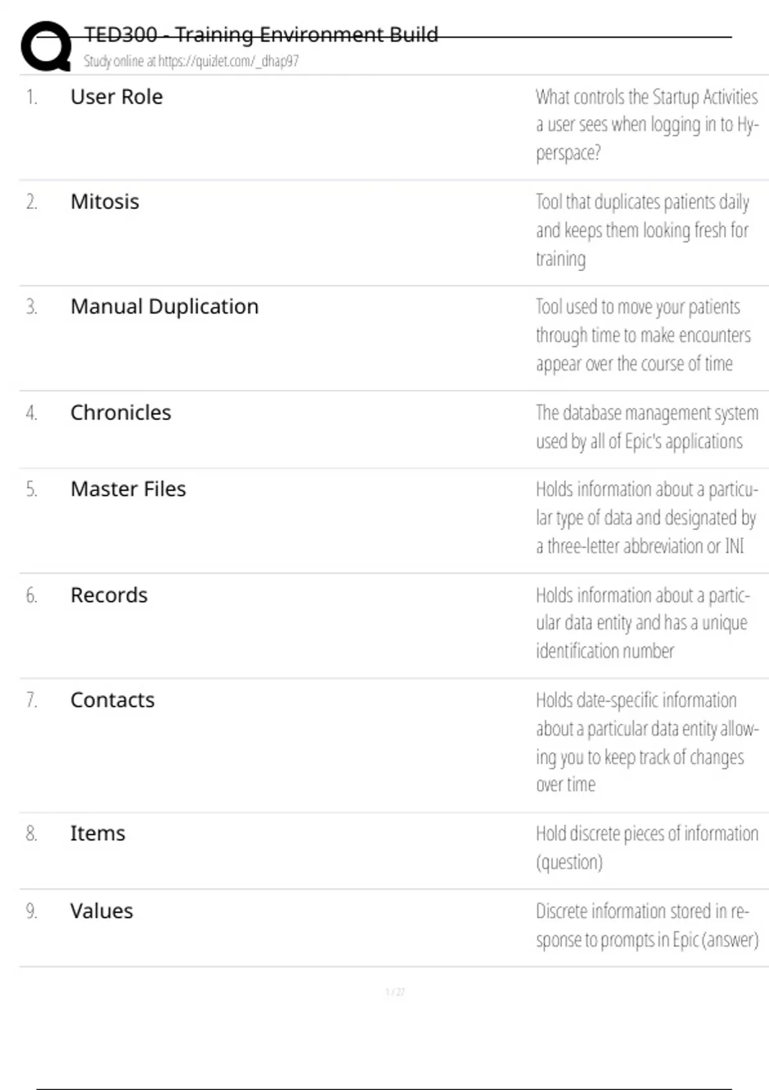This screenshot has width=769, height=1090.
Task: Click the three-letter abbreviation INI definition
Action: click(646, 517)
